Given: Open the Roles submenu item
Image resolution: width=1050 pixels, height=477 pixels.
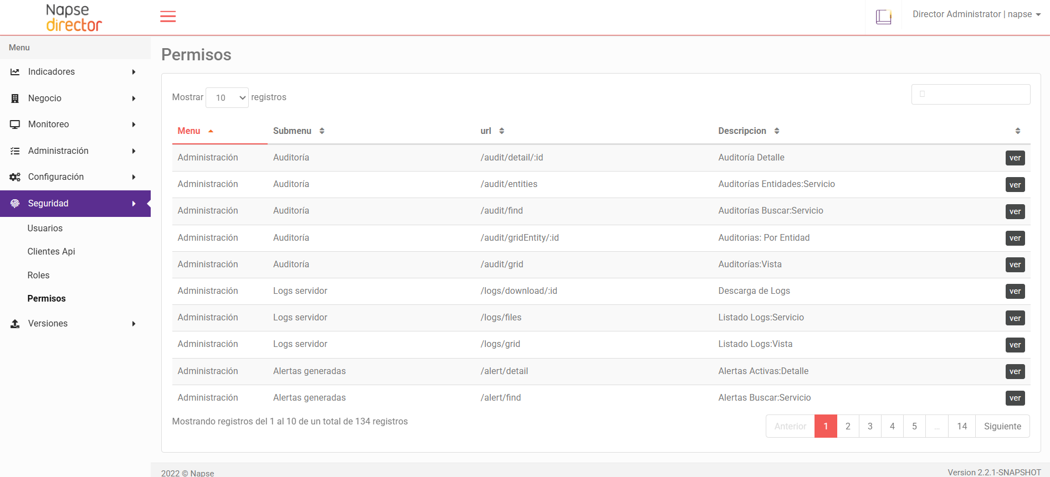Looking at the screenshot, I should pos(39,276).
